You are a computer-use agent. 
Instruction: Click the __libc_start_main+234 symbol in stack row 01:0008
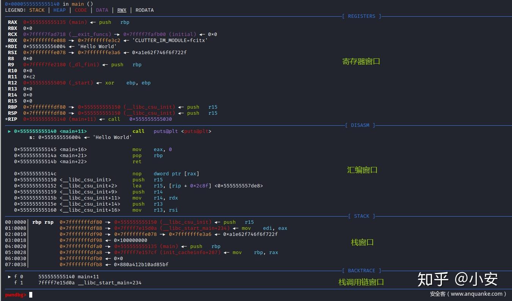[x=195, y=228]
